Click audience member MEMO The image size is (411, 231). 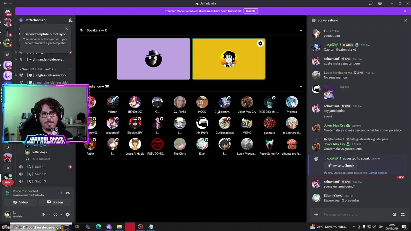[x=247, y=125]
